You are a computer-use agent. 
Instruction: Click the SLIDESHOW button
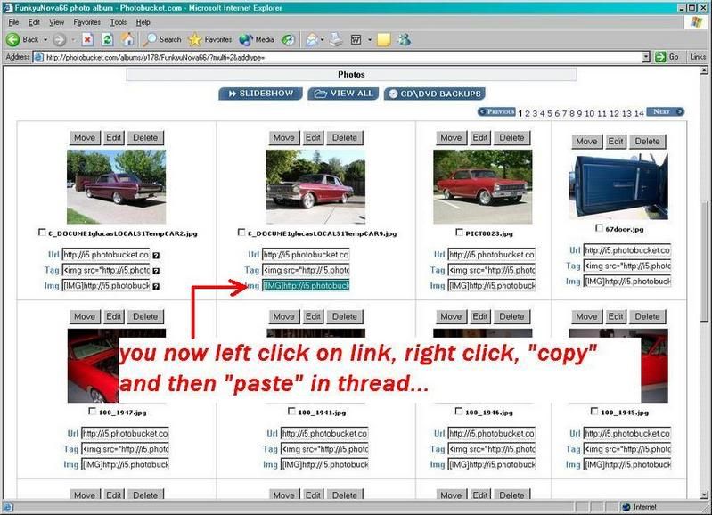point(258,94)
